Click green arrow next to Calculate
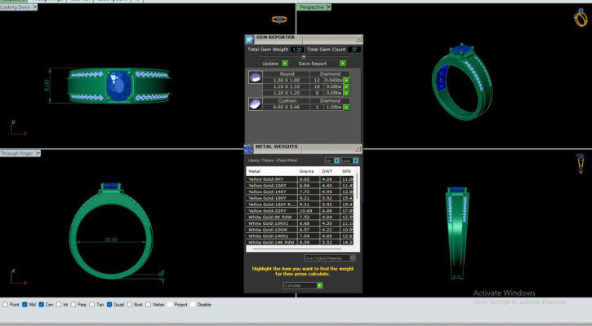 coord(319,285)
